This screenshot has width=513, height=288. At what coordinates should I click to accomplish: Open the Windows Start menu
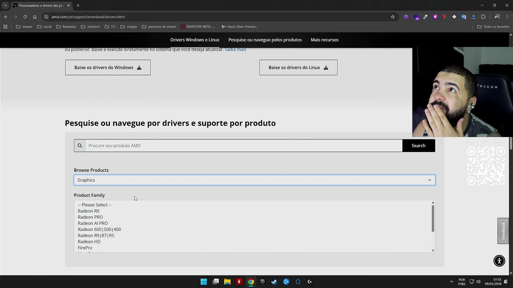(204, 282)
